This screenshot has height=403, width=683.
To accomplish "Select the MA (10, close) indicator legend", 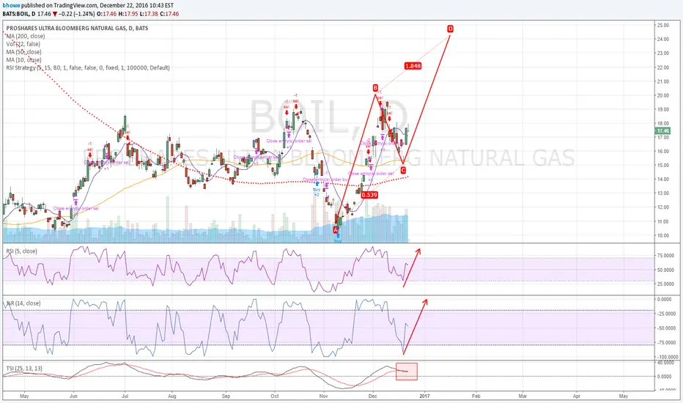I will point(24,59).
